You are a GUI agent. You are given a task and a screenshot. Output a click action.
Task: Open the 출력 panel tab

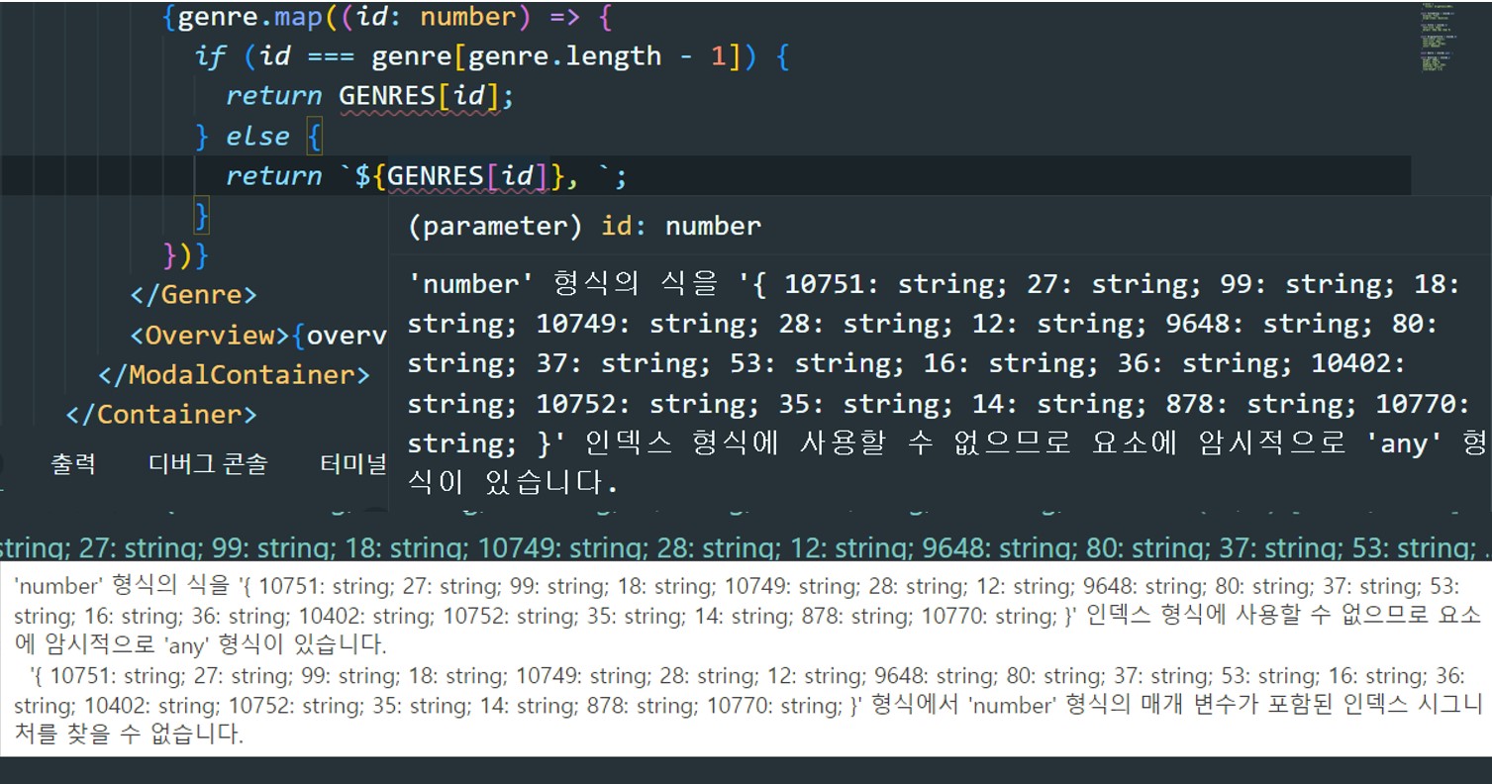[x=73, y=463]
